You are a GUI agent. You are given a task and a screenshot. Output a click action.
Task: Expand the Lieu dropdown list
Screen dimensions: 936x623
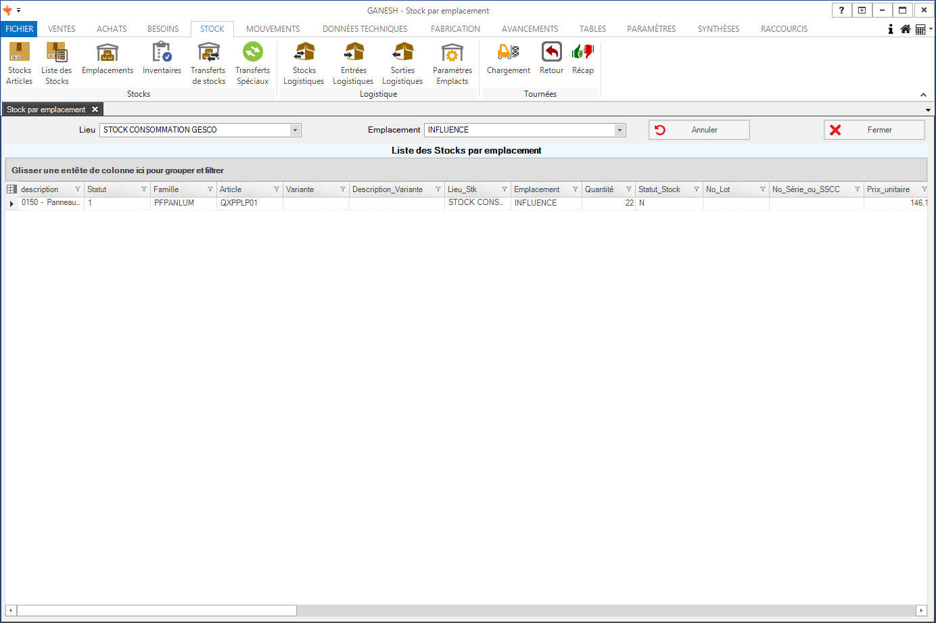(295, 130)
